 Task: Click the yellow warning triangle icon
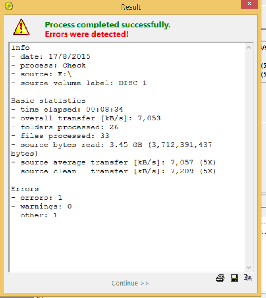pyautogui.click(x=21, y=27)
